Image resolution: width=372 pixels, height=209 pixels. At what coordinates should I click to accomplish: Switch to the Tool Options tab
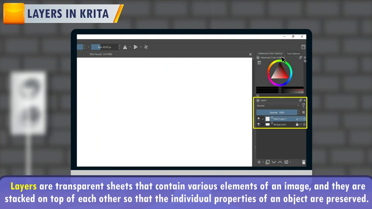(x=293, y=53)
